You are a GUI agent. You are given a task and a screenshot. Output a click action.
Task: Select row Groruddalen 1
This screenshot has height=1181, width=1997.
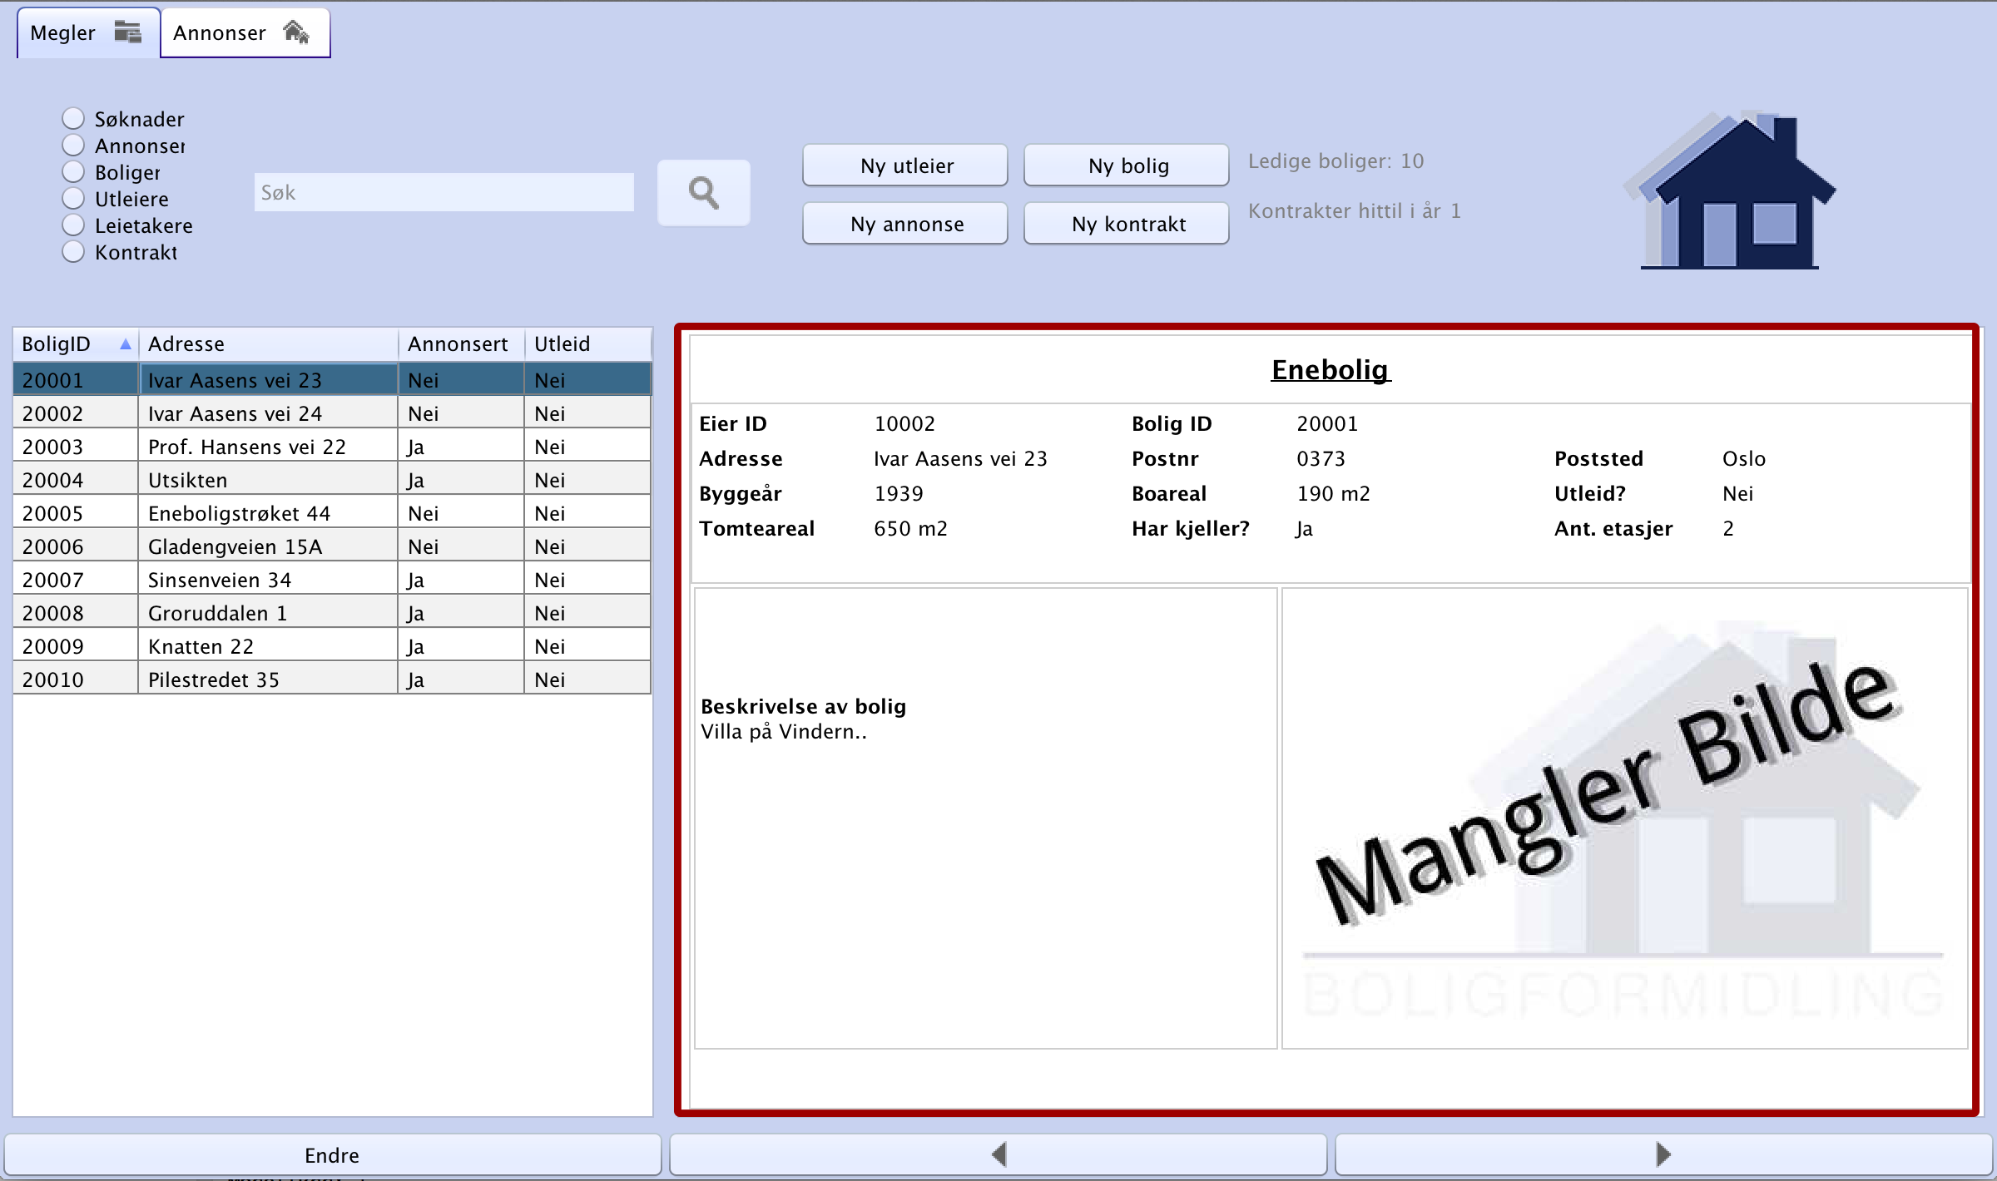(332, 613)
